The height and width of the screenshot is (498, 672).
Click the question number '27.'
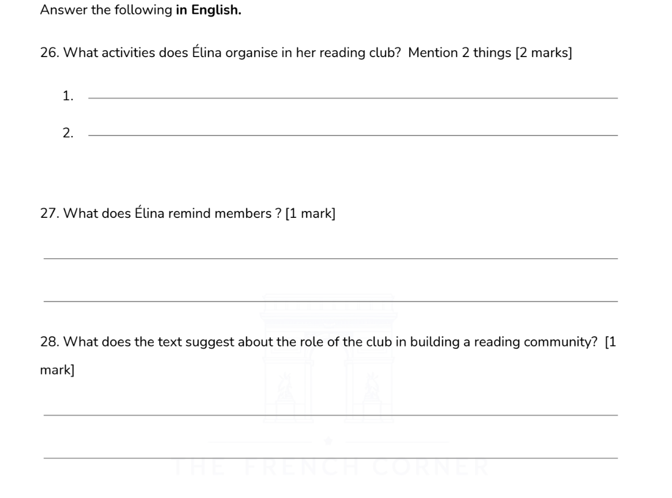(x=50, y=214)
